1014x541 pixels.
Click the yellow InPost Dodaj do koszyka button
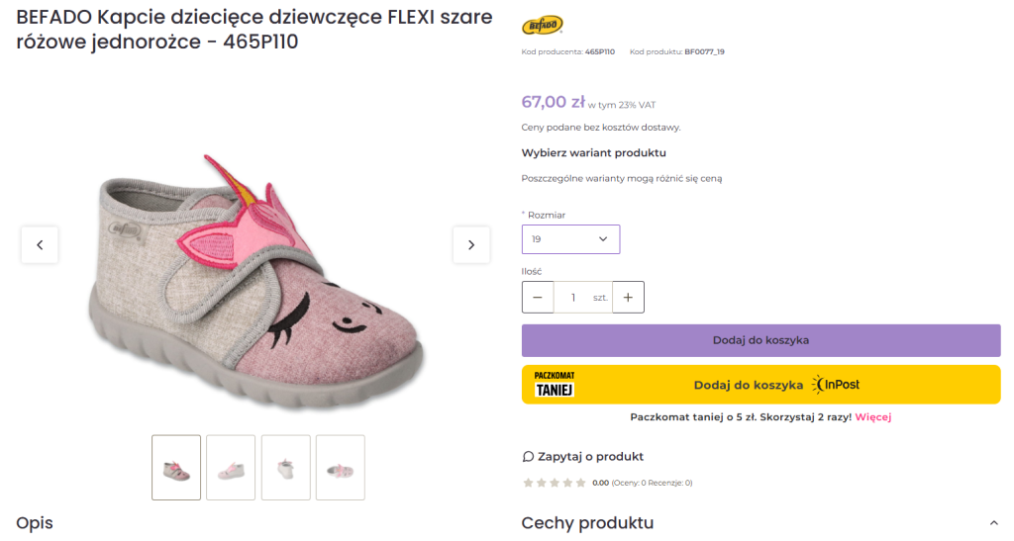pyautogui.click(x=760, y=385)
